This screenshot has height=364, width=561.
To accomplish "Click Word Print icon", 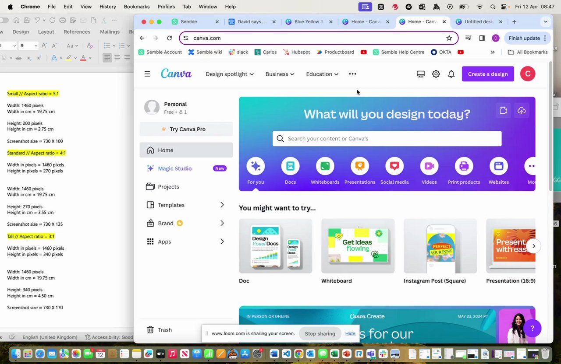I will pos(63,20).
